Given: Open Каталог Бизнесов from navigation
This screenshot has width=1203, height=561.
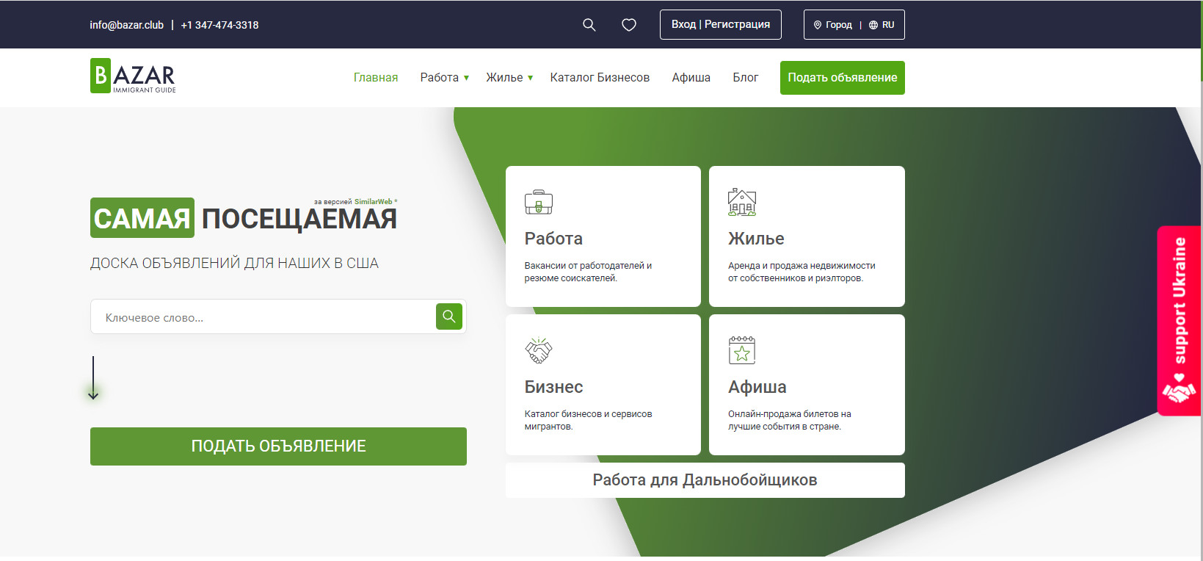Looking at the screenshot, I should coord(600,78).
